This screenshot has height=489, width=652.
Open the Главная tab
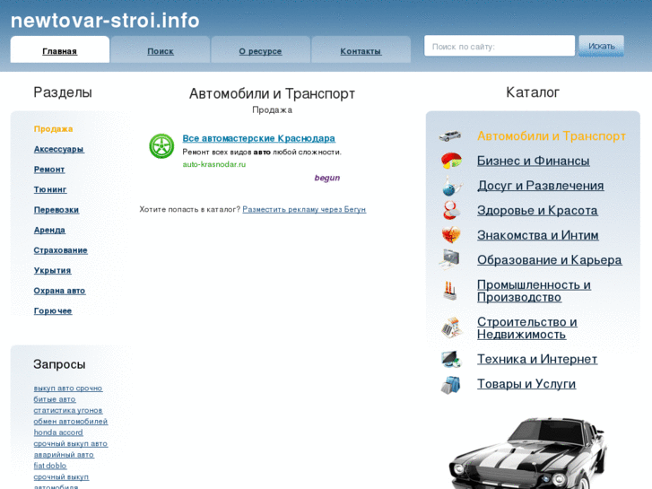coord(60,49)
